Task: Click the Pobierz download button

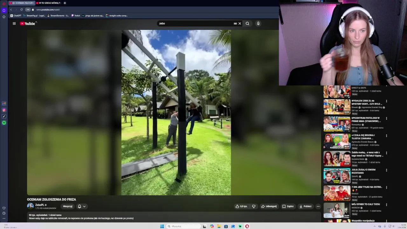Action: [305, 206]
